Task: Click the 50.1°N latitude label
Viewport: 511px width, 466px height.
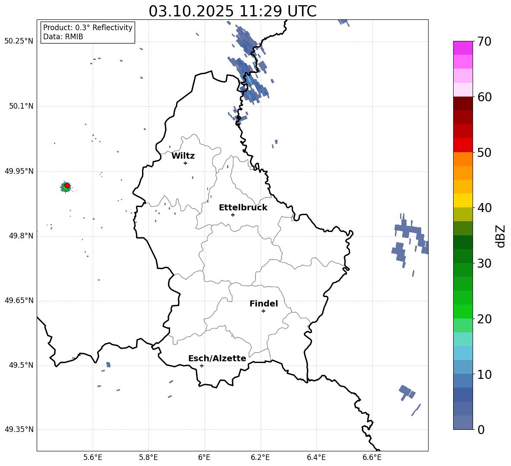Action: (x=21, y=106)
